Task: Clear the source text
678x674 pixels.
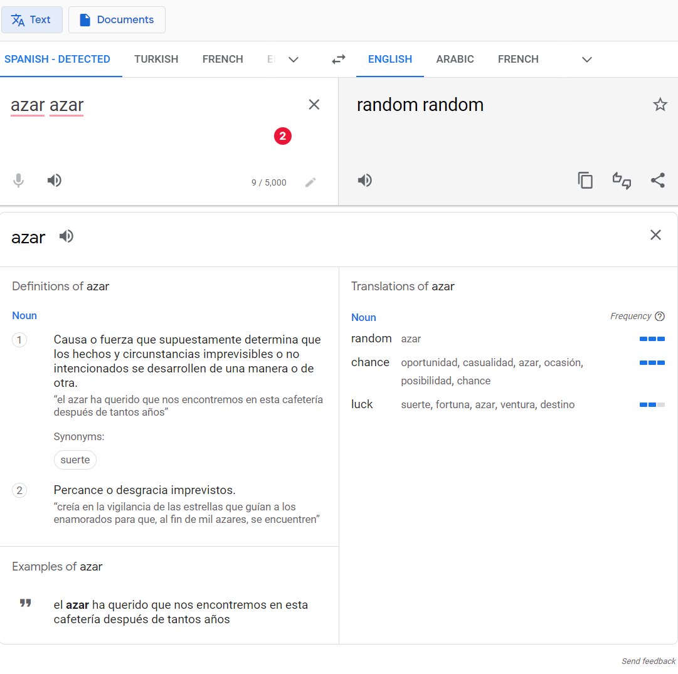Action: [314, 105]
